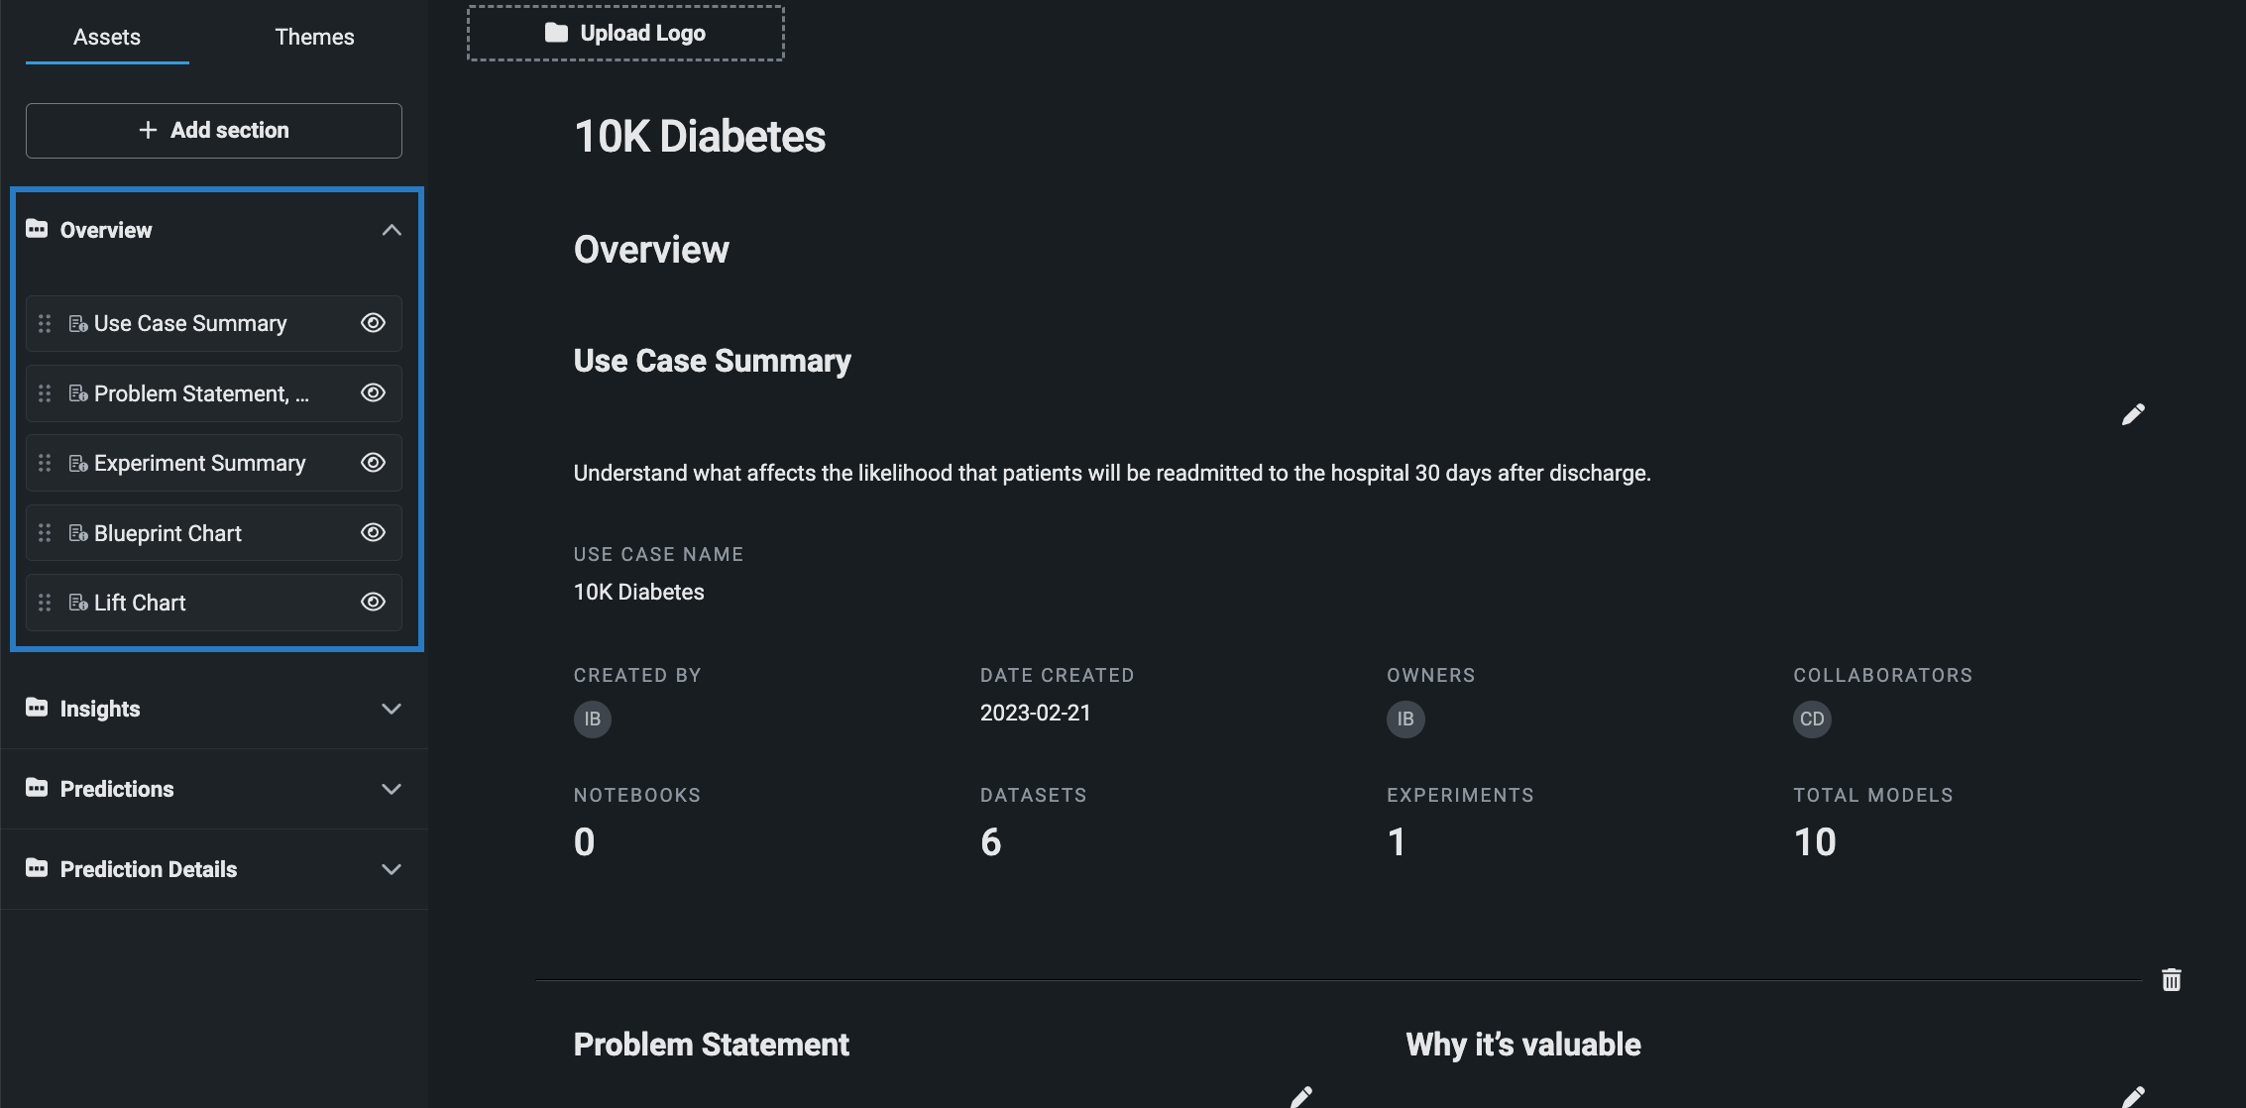The image size is (2246, 1108).
Task: Click the trash icon to delete the section
Action: click(x=2171, y=980)
